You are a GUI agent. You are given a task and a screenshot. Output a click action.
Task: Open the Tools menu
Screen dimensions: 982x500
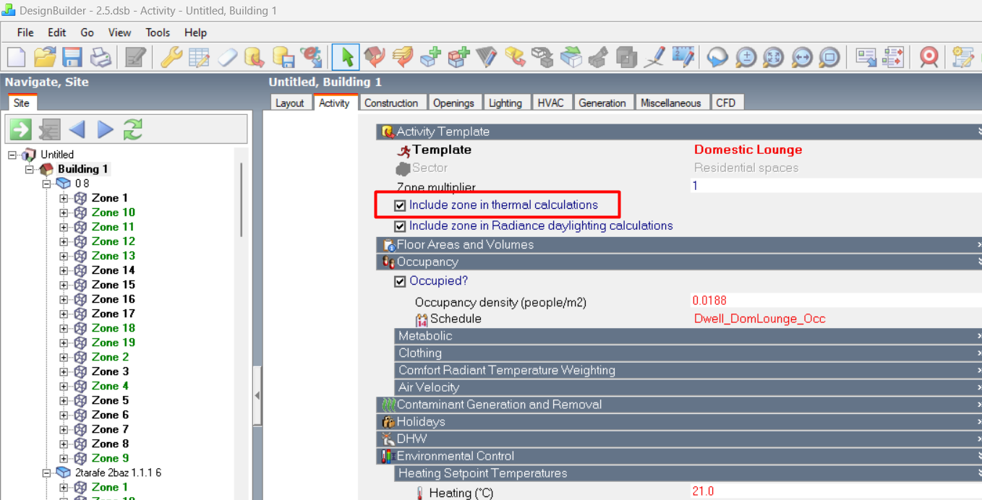(158, 33)
